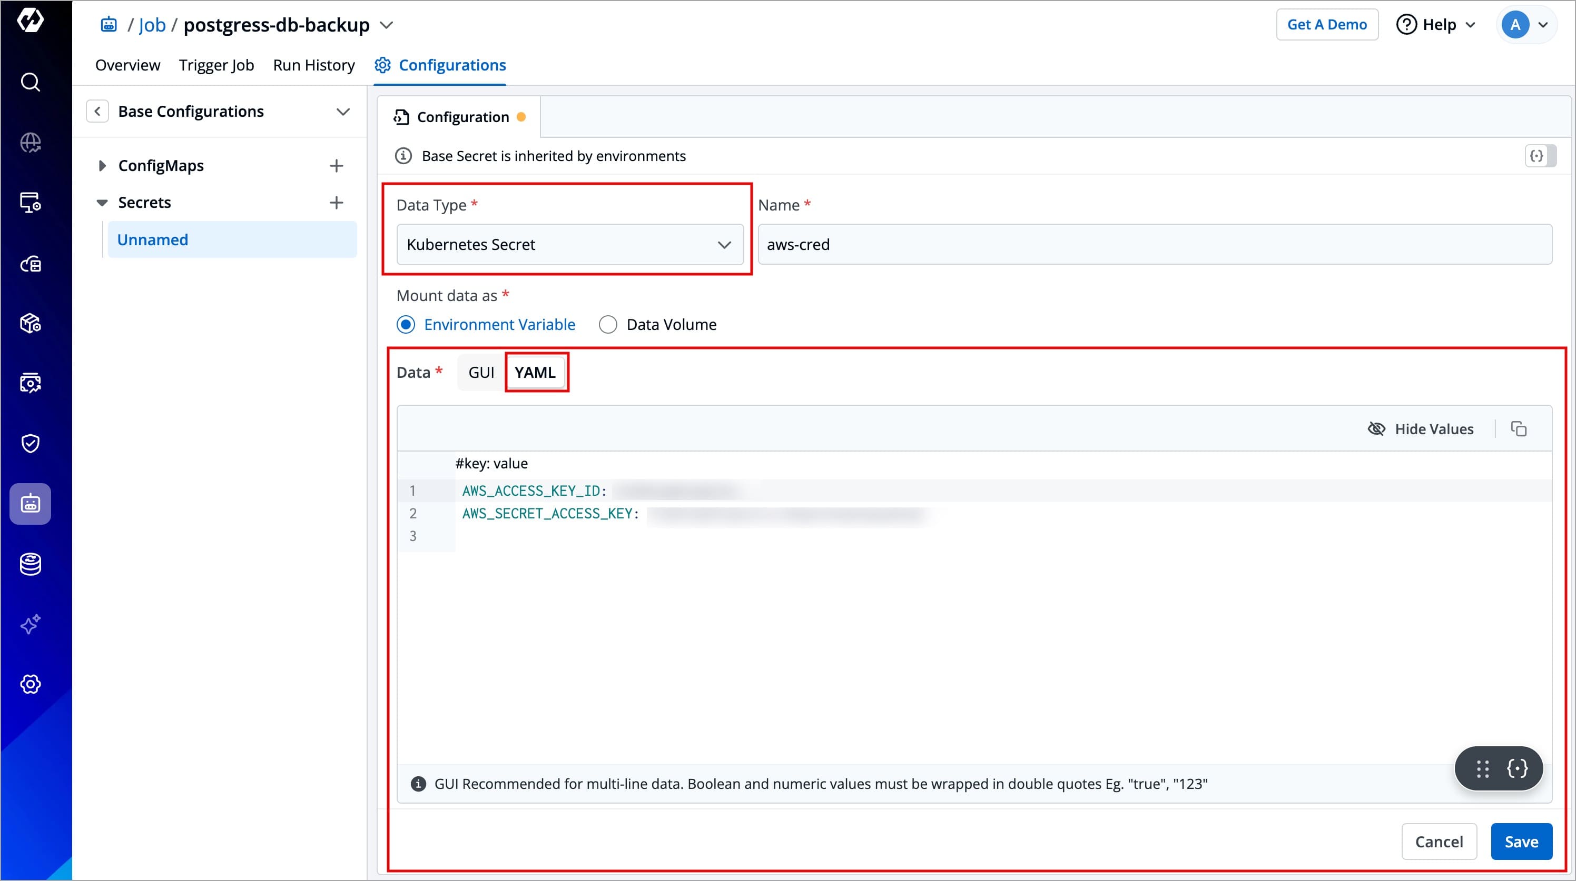Screen dimensions: 1576x881
Task: Add a new Secret with plus icon
Action: 336,203
